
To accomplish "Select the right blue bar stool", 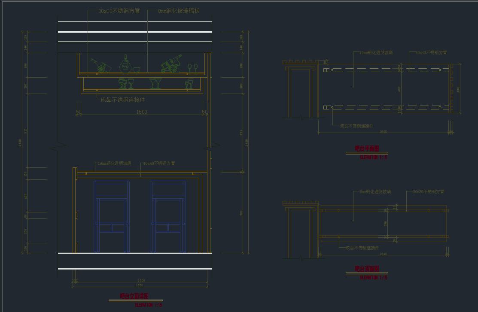I will pos(168,217).
